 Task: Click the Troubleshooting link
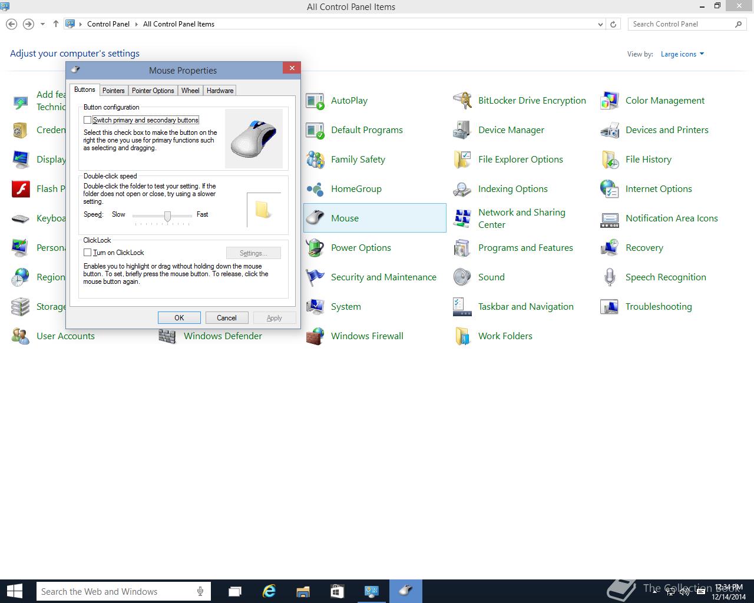(x=659, y=307)
